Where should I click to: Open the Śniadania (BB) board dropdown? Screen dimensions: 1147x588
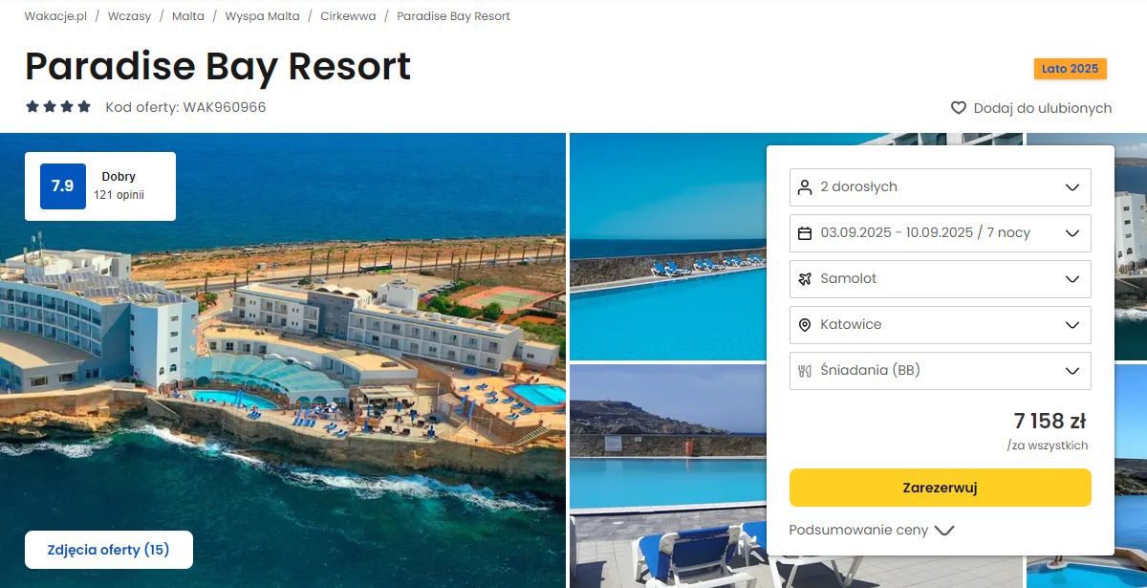[x=941, y=371]
